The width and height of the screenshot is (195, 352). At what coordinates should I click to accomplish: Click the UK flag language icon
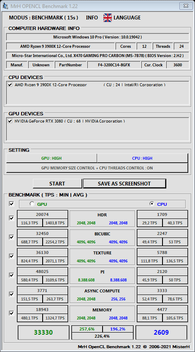108,18
